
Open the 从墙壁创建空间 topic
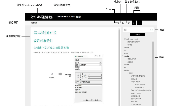[136, 104]
